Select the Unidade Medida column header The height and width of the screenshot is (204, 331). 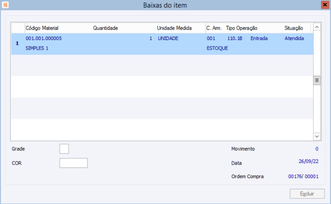tap(174, 28)
